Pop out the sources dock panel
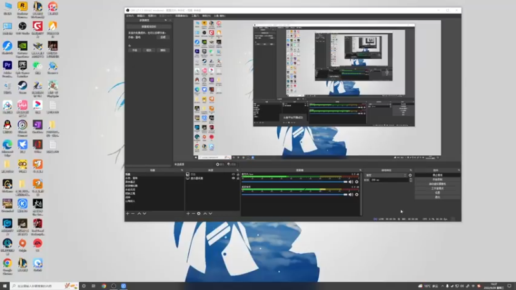 237,170
